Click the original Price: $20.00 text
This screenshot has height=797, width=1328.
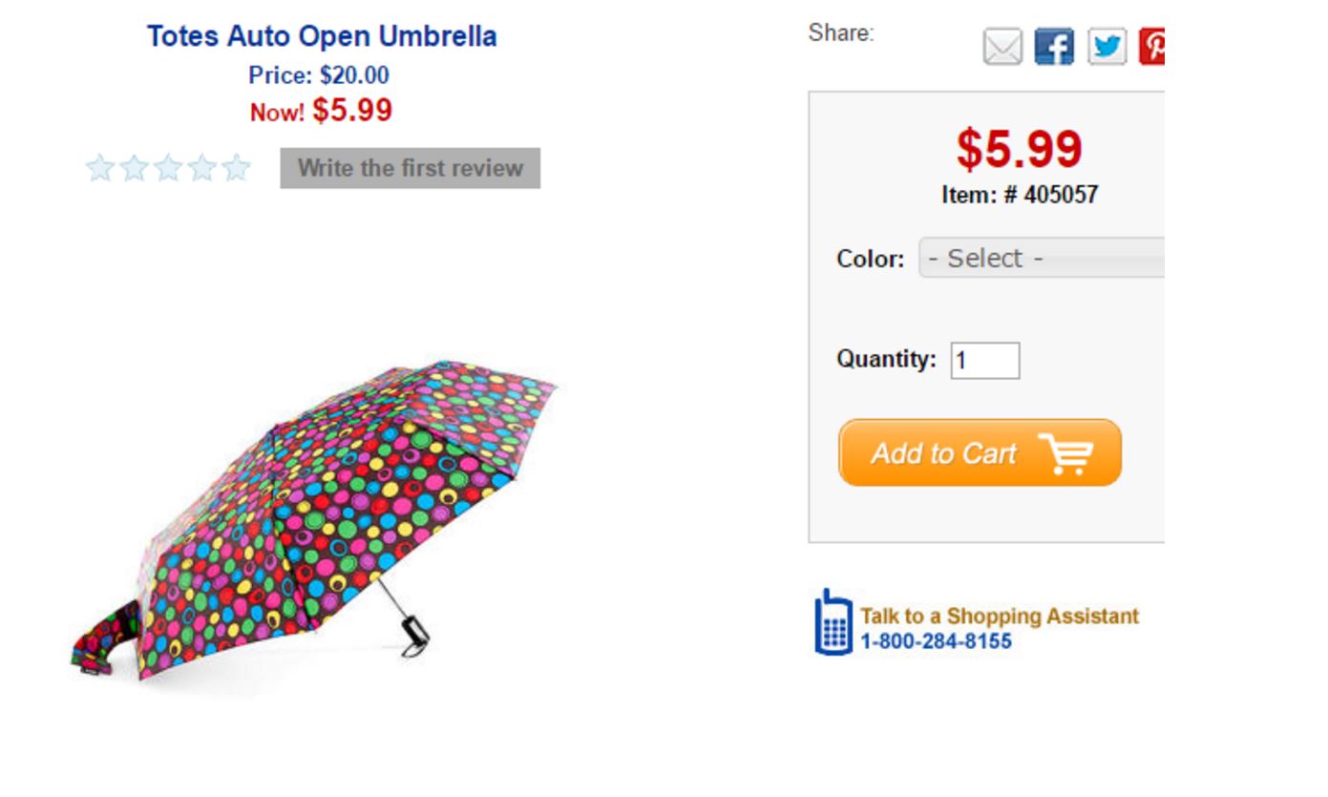pos(319,75)
